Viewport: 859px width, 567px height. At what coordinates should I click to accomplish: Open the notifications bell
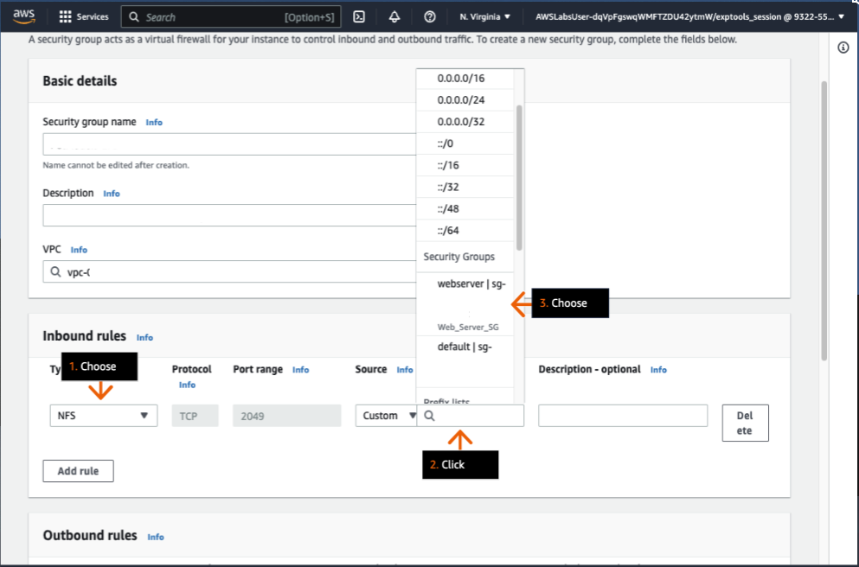pos(393,16)
